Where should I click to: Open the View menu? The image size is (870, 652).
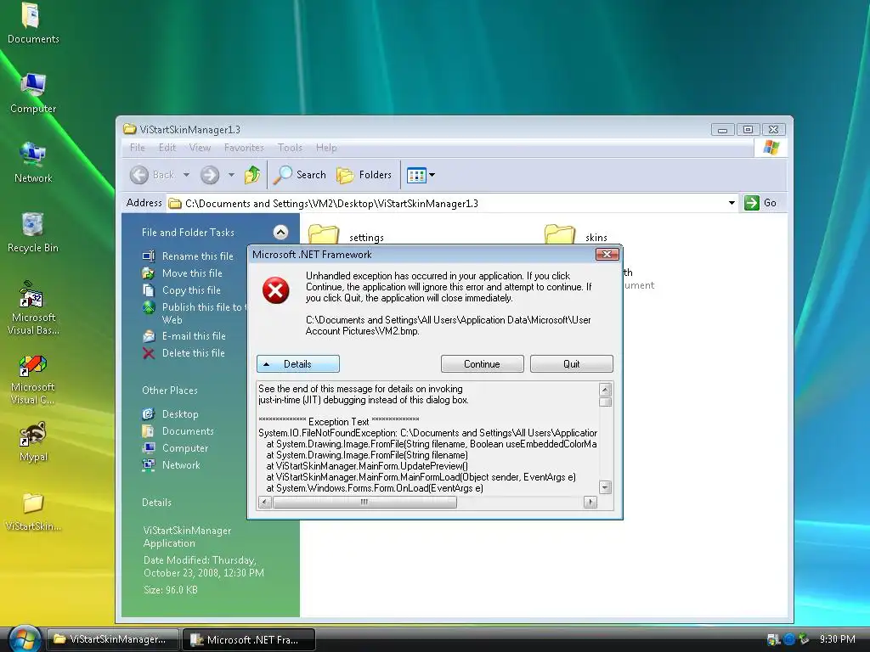point(200,148)
